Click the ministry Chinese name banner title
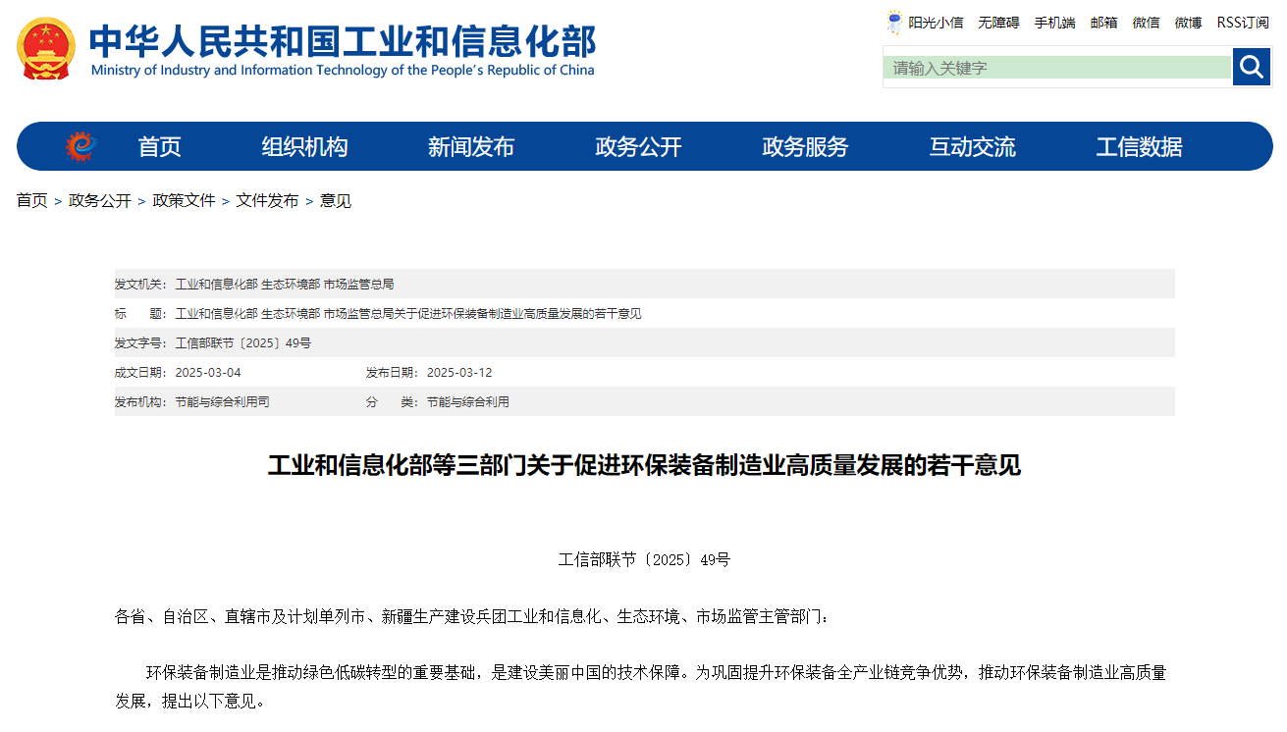This screenshot has height=732, width=1287. 343,41
